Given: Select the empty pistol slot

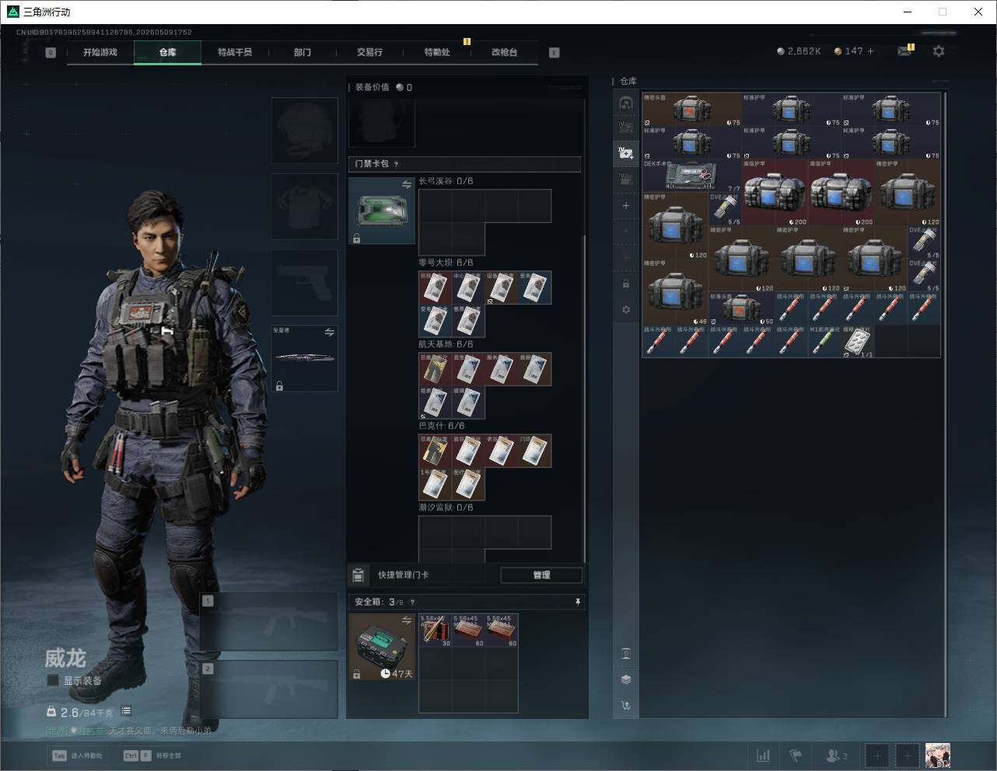Looking at the screenshot, I should point(304,282).
